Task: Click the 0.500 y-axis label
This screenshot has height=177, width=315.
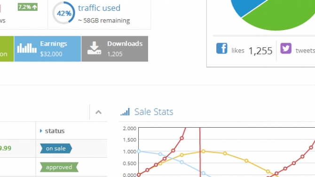Action: pyautogui.click(x=130, y=163)
